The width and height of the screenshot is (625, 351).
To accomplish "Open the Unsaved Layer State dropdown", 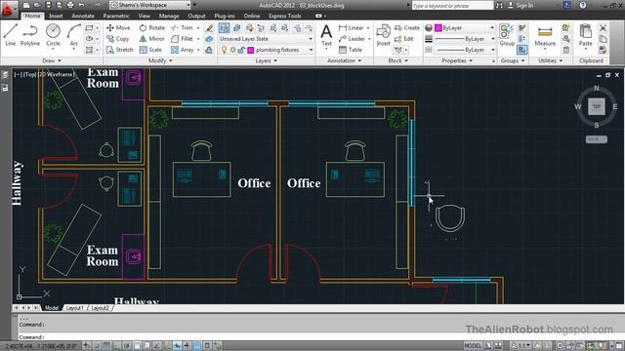I will (x=266, y=39).
